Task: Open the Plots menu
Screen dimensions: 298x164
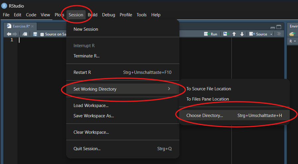Action: (x=59, y=15)
